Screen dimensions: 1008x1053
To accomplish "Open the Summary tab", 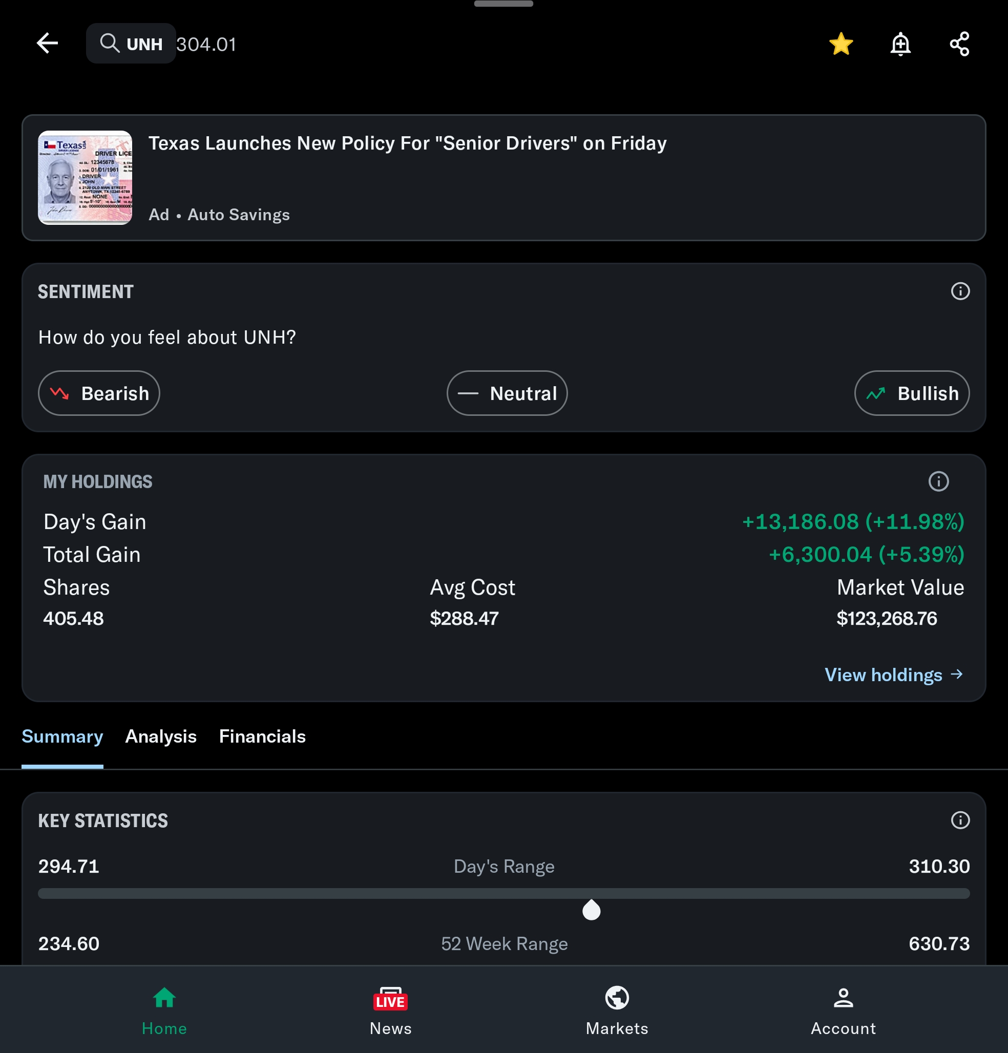I will (62, 736).
